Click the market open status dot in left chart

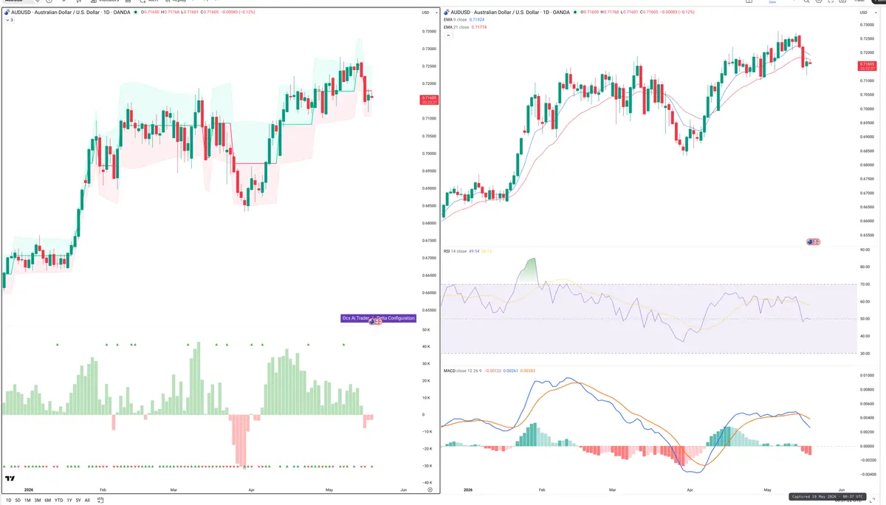point(137,13)
